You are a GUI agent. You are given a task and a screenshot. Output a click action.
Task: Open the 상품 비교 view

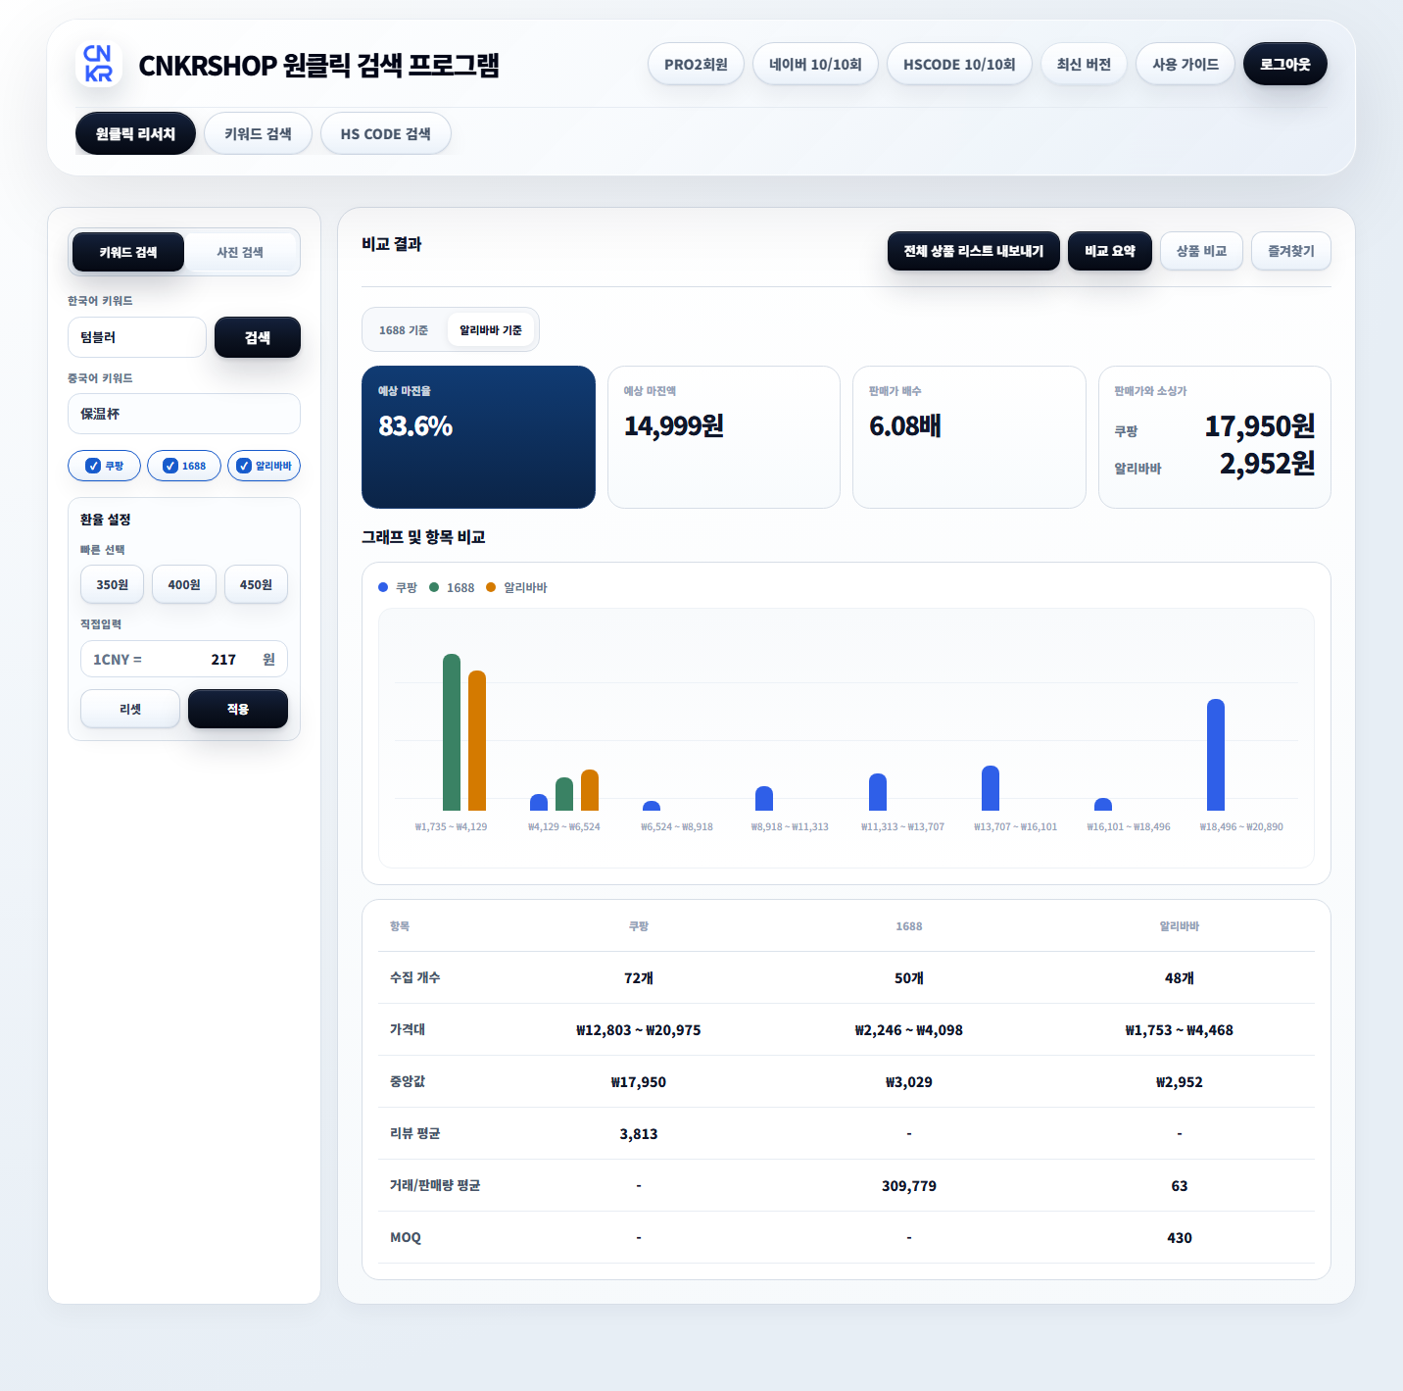point(1202,251)
